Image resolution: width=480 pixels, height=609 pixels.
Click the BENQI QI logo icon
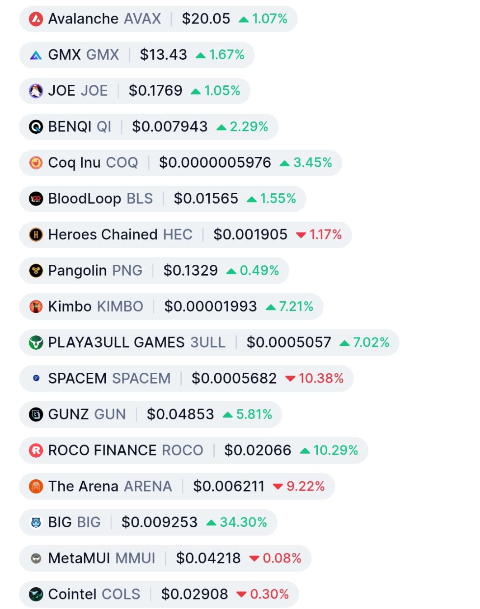[36, 127]
